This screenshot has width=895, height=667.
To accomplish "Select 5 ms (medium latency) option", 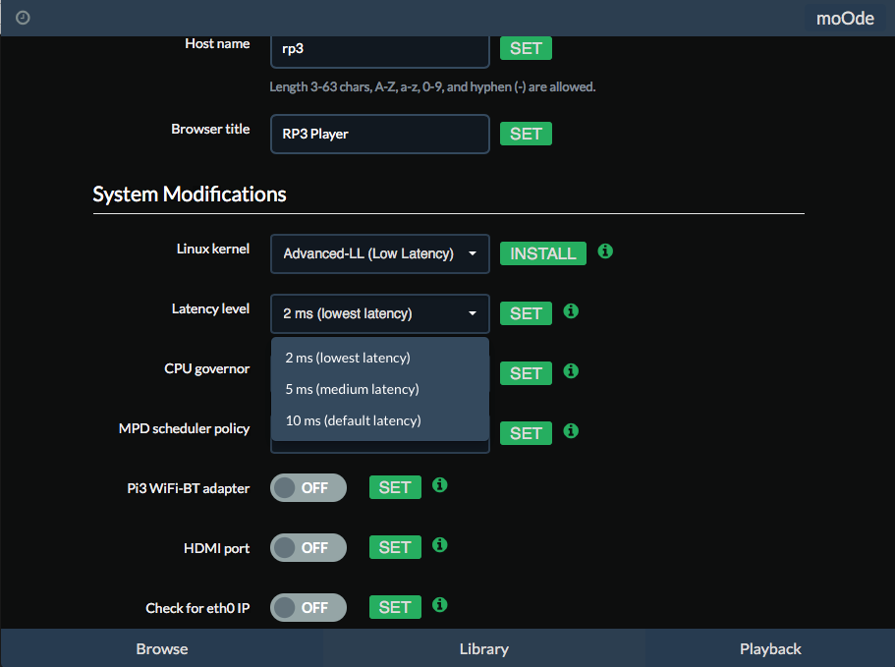I will [380, 389].
